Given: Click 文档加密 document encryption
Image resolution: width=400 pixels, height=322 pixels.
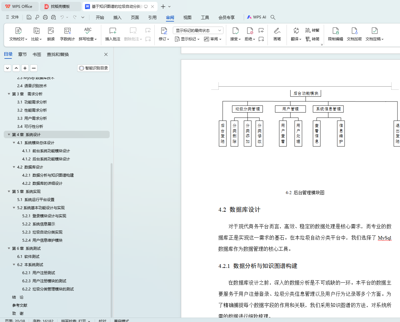Looking at the screenshot, I should coord(354,34).
